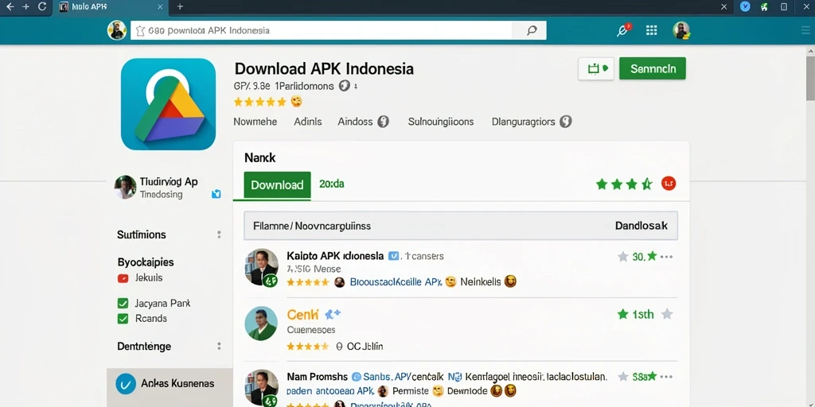Viewport: 815px width, 407px height.
Task: Open Dentntenge options three-dot menu
Action: [219, 347]
